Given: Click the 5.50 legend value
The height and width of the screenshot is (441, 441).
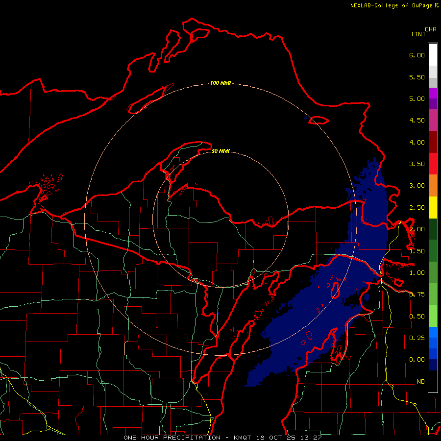Looking at the screenshot, I should (417, 77).
